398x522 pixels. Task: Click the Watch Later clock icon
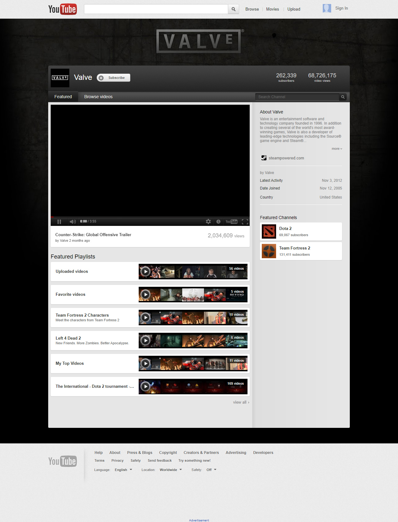[218, 222]
